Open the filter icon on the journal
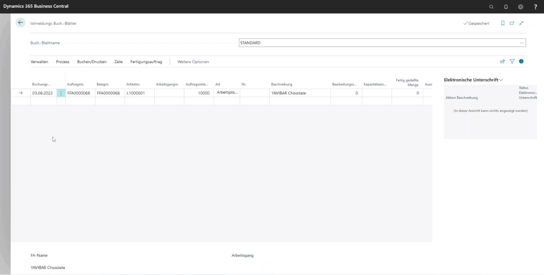Screen dimensions: 544x275 (512, 61)
